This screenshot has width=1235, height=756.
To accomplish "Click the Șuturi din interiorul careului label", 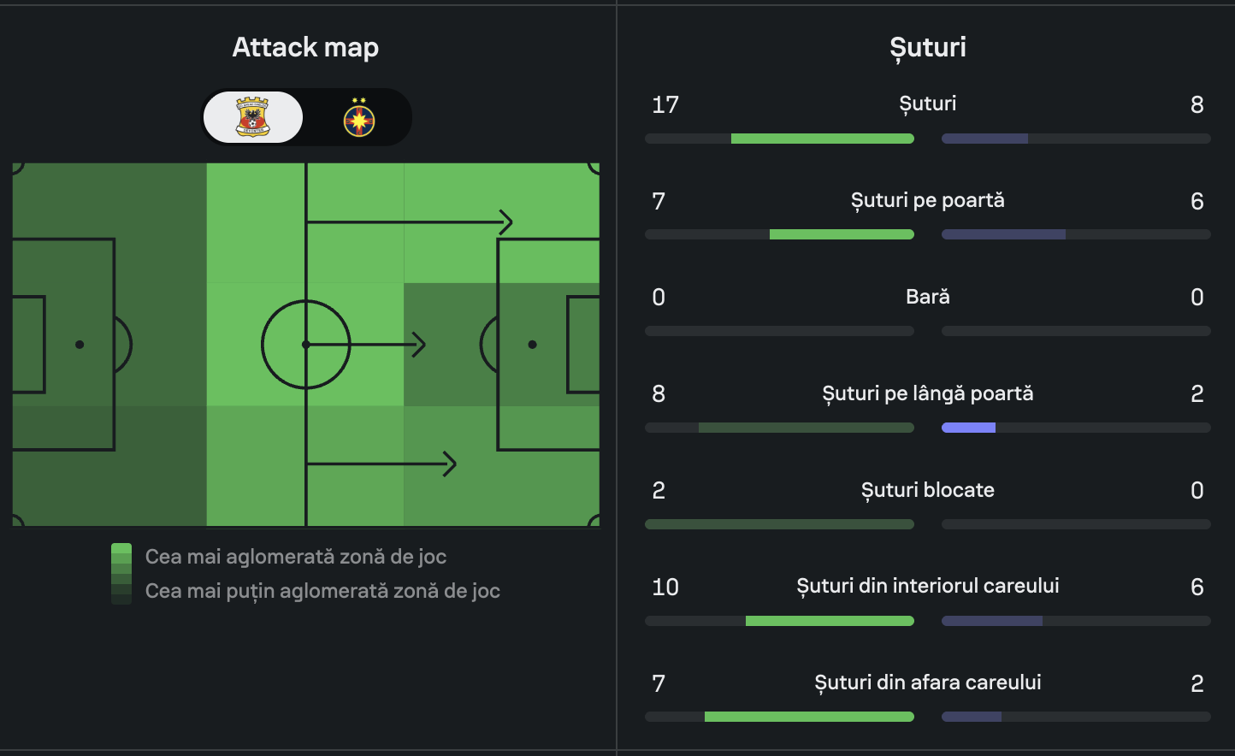I will tap(928, 586).
